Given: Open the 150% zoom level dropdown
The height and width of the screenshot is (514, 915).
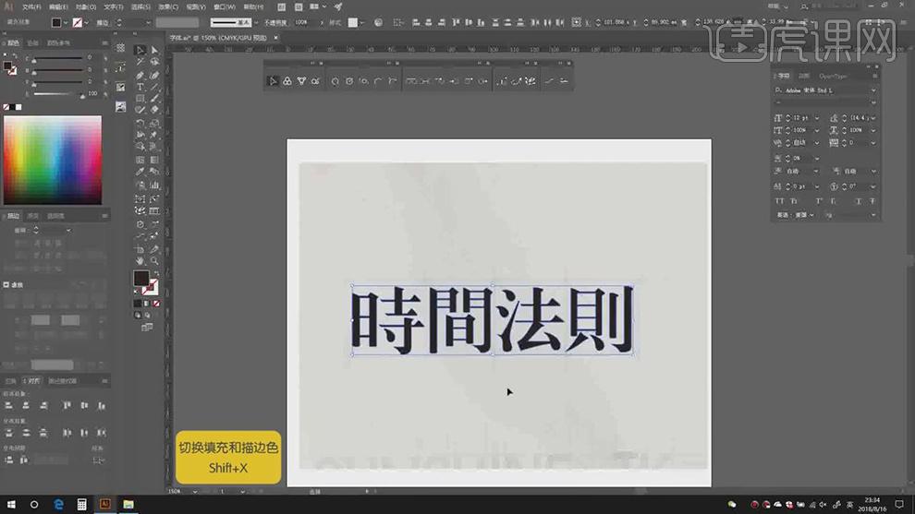Looking at the screenshot, I should click(x=195, y=491).
